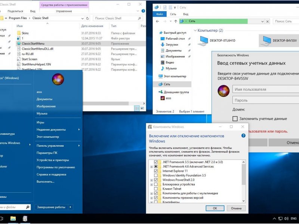Check Запомнить учетные данные box
This screenshot has width=299, height=224.
click(235, 119)
